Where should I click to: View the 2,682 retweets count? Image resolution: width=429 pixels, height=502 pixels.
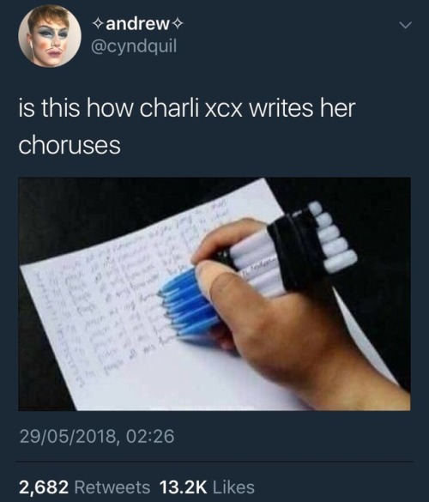(44, 487)
